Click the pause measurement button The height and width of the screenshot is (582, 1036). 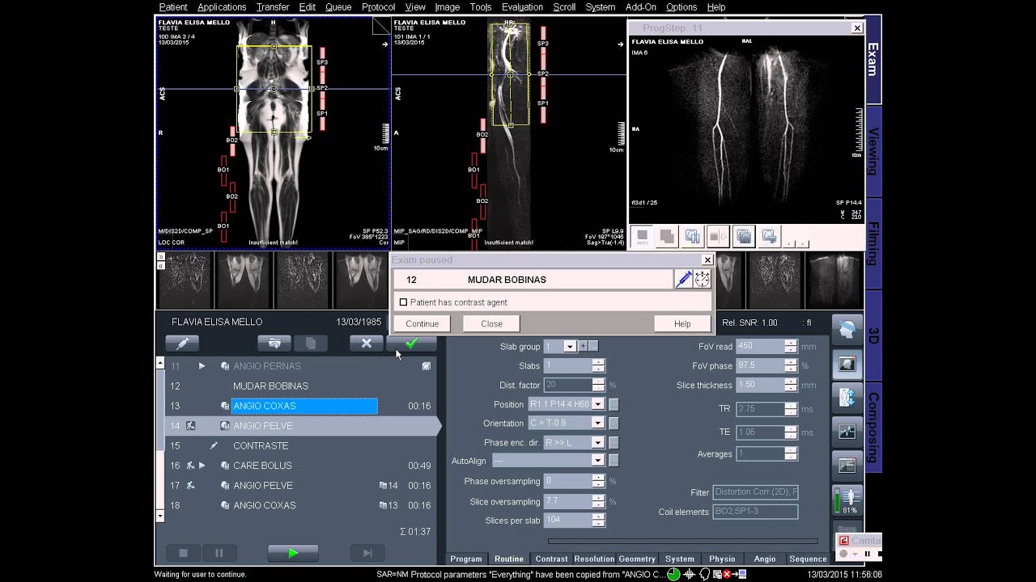click(x=219, y=553)
